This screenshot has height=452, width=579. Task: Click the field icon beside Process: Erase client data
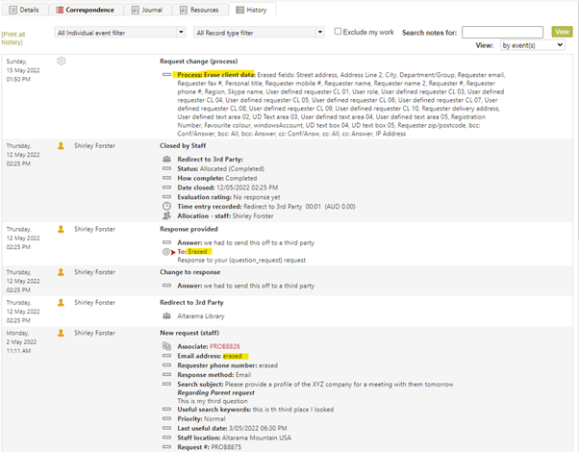[x=167, y=75]
